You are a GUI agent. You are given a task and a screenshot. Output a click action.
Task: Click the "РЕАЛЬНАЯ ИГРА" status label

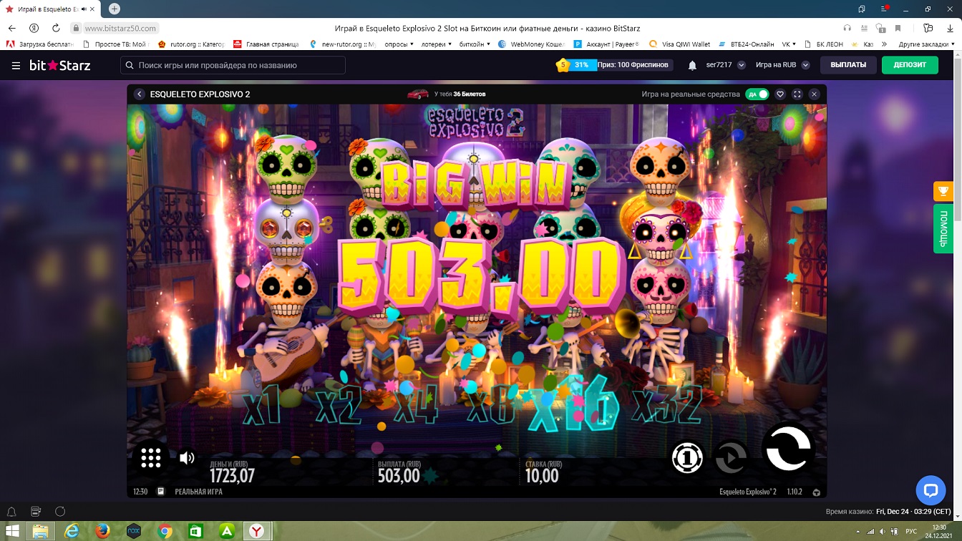(x=198, y=492)
